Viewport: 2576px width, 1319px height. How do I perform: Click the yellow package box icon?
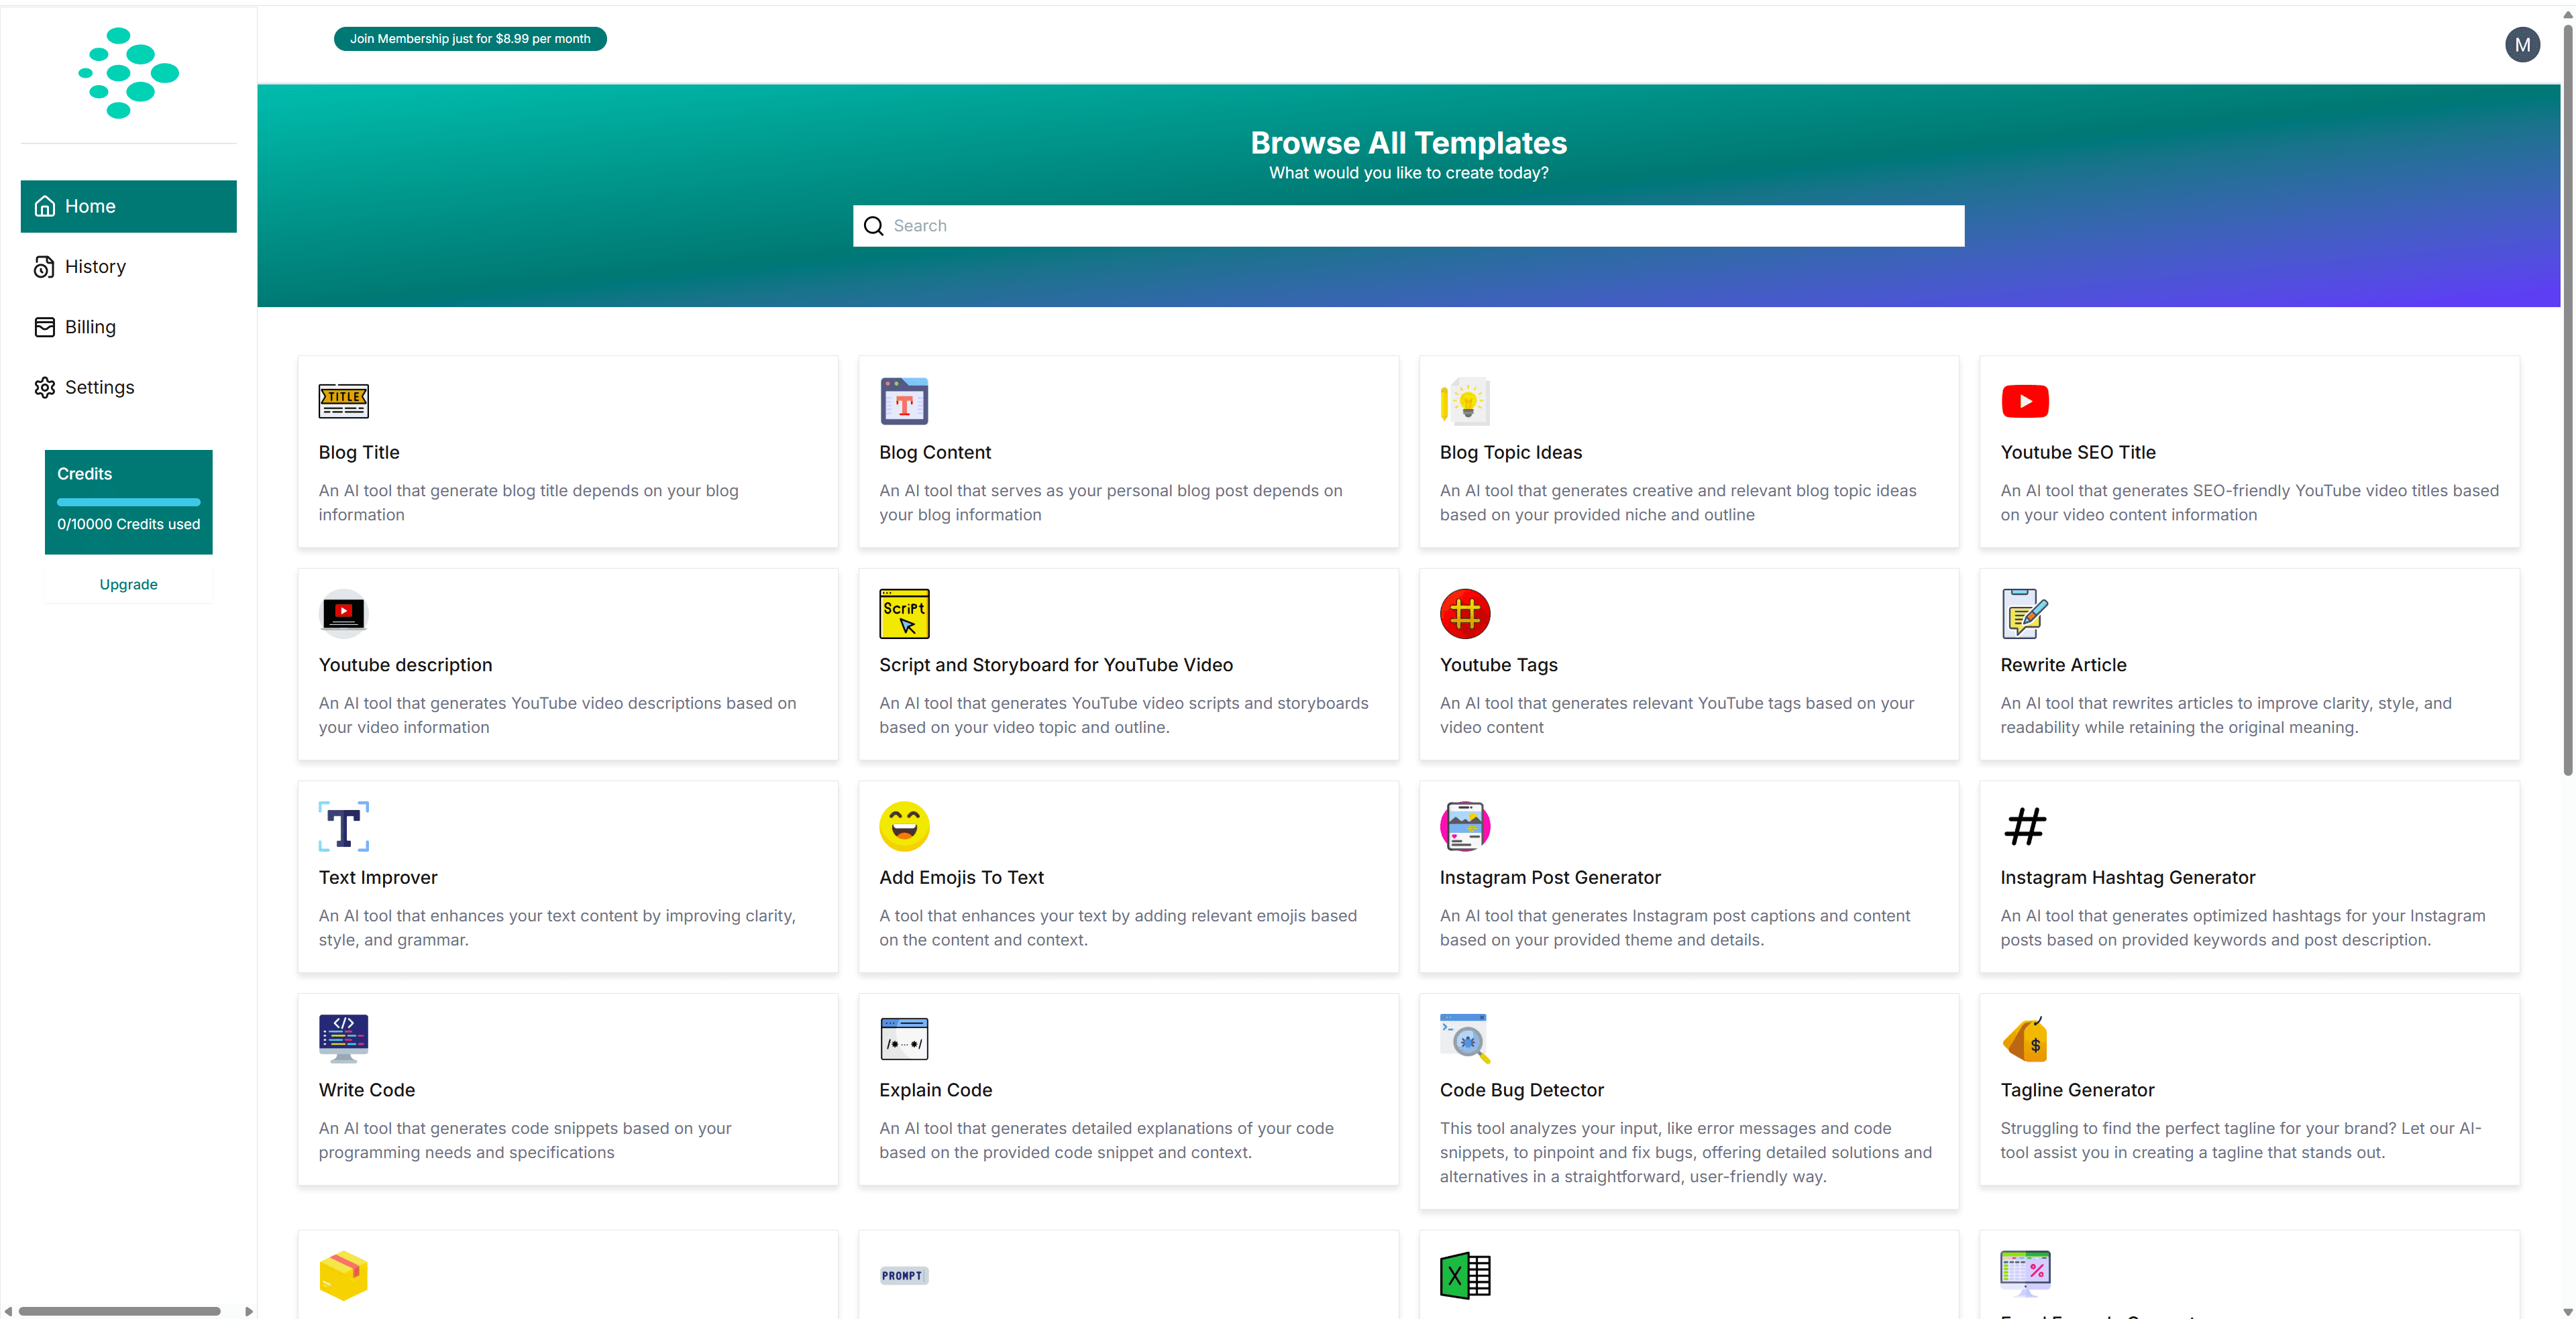343,1275
